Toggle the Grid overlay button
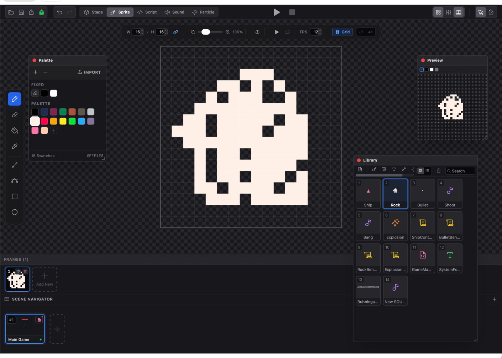This screenshot has height=358, width=502. [x=342, y=32]
